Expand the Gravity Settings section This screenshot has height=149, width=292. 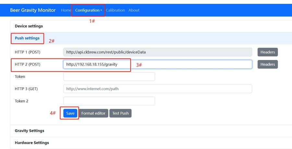tap(30, 131)
